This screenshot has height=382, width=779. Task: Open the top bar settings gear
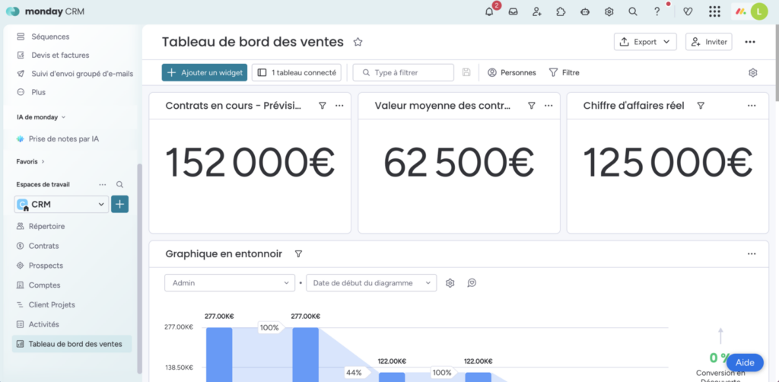pos(609,11)
